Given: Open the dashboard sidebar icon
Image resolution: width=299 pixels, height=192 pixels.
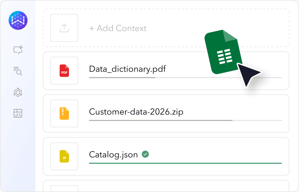Looking at the screenshot, I should click(18, 113).
